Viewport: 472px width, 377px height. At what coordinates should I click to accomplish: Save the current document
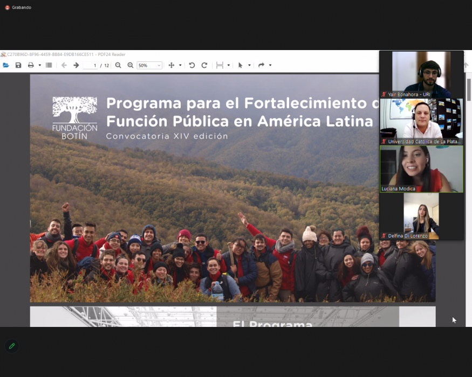click(x=19, y=65)
